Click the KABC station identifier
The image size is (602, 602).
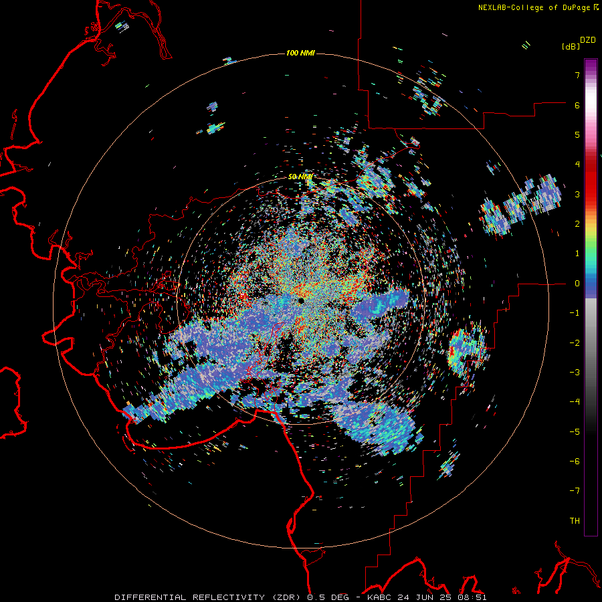click(379, 597)
